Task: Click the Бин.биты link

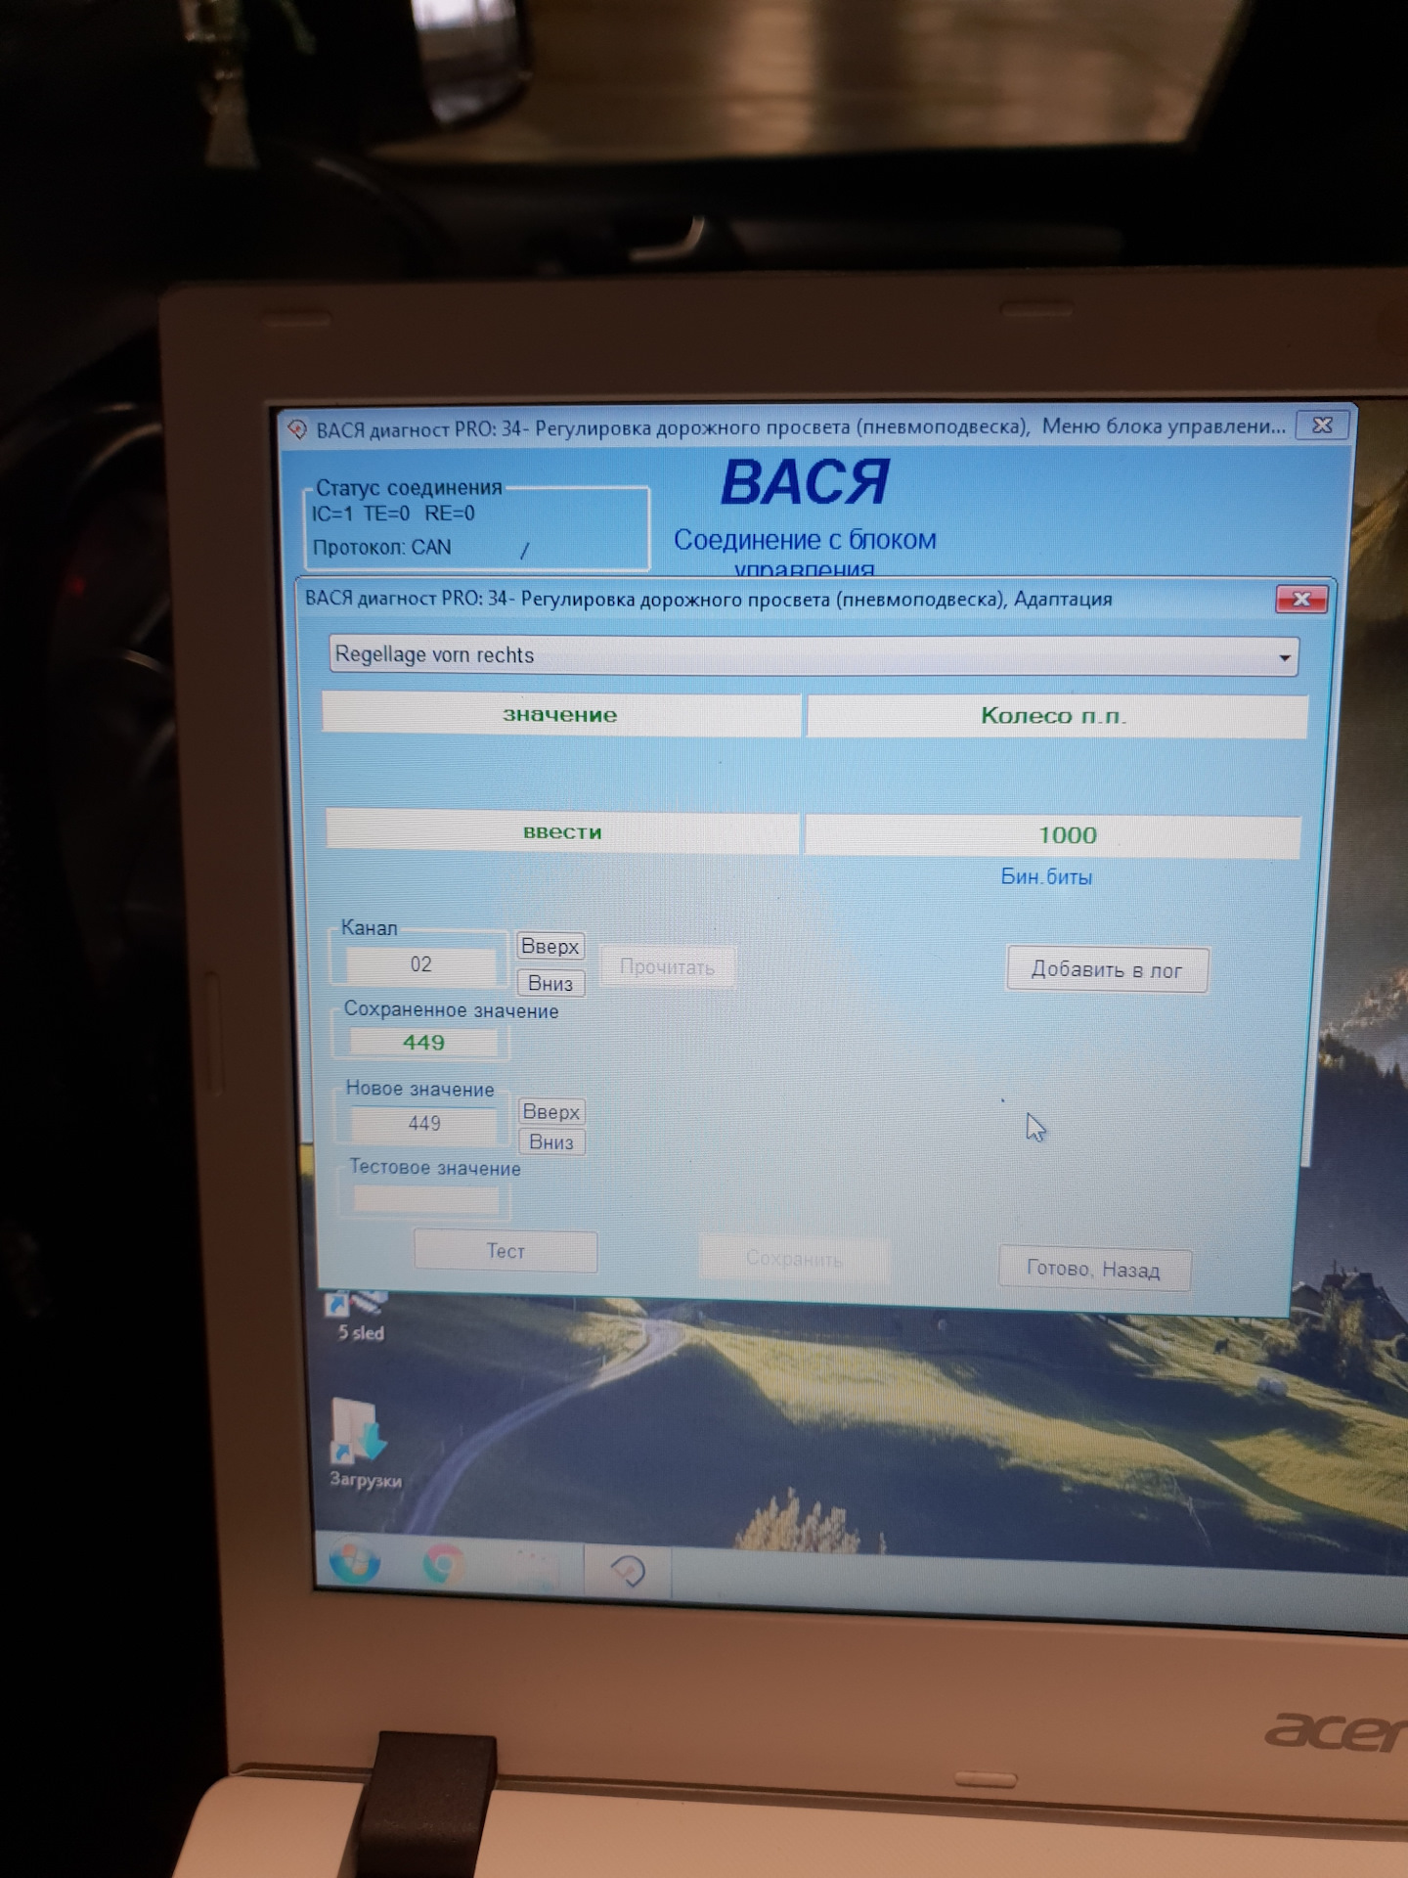Action: [1046, 877]
